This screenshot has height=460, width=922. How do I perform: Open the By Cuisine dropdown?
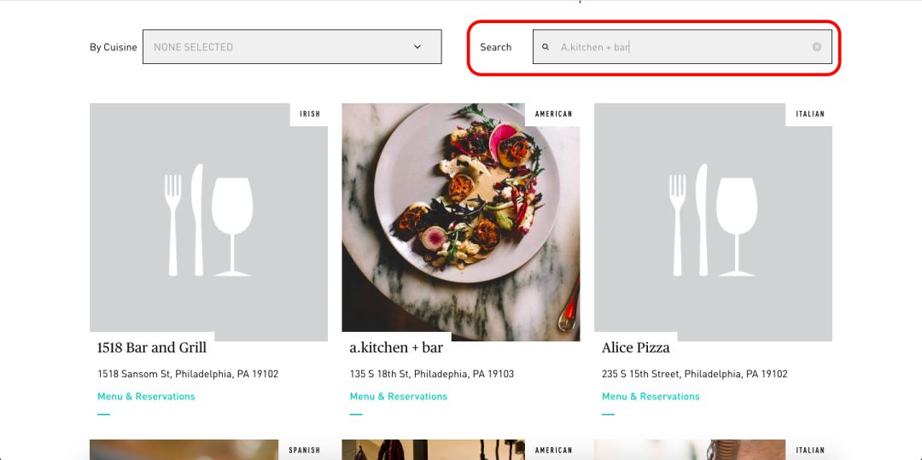pyautogui.click(x=292, y=47)
